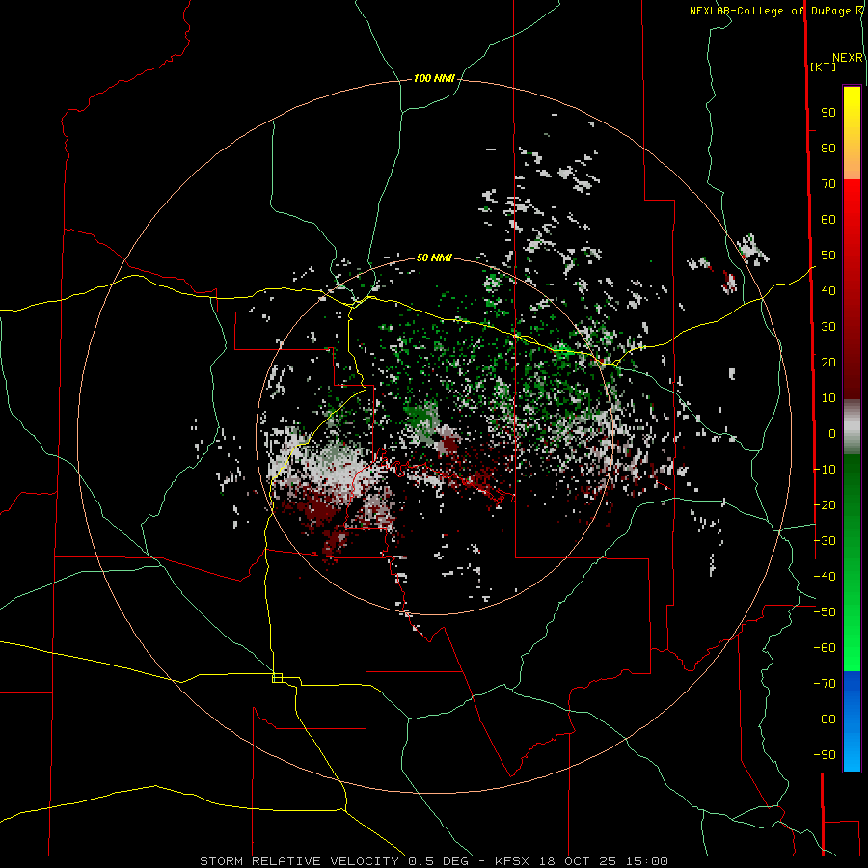Click the 90 value on the velocity scale

click(x=828, y=113)
